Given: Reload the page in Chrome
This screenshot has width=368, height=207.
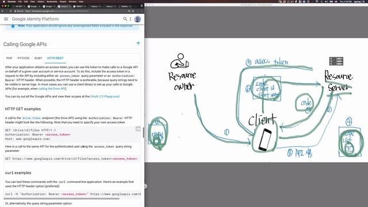Looking at the screenshot, I should pyautogui.click(x=10, y=11).
